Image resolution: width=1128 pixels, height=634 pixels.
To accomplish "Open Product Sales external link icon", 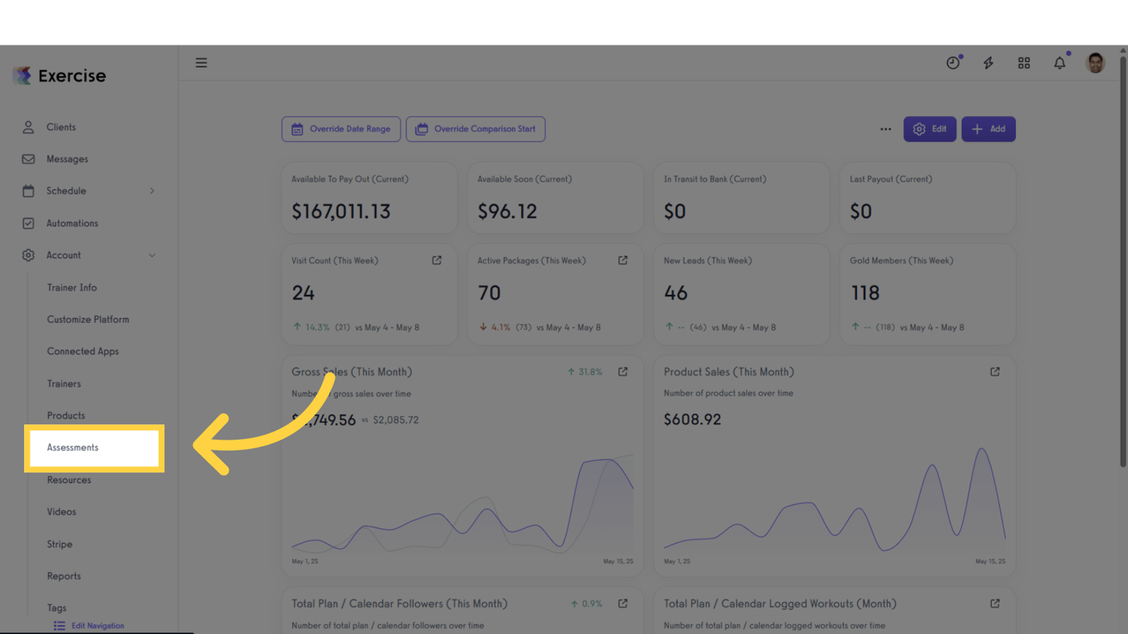I will (x=995, y=371).
